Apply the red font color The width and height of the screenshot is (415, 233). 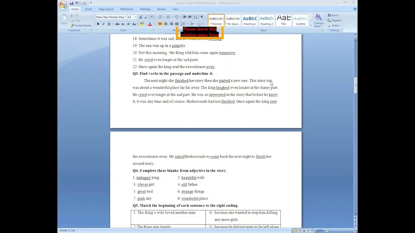(x=150, y=24)
